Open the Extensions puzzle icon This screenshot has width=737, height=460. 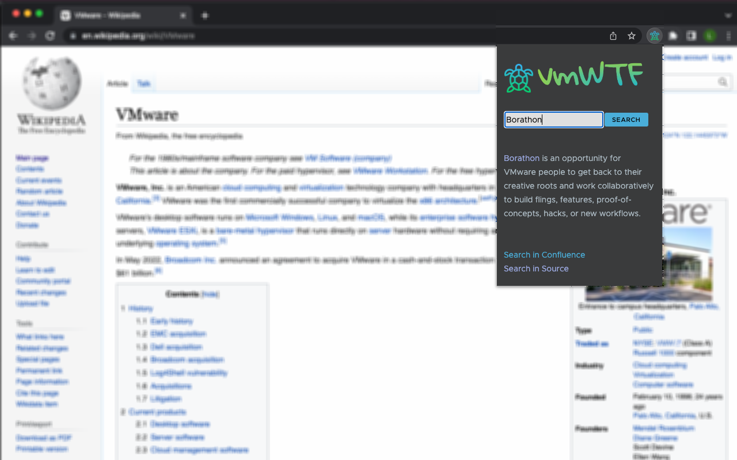tap(673, 36)
